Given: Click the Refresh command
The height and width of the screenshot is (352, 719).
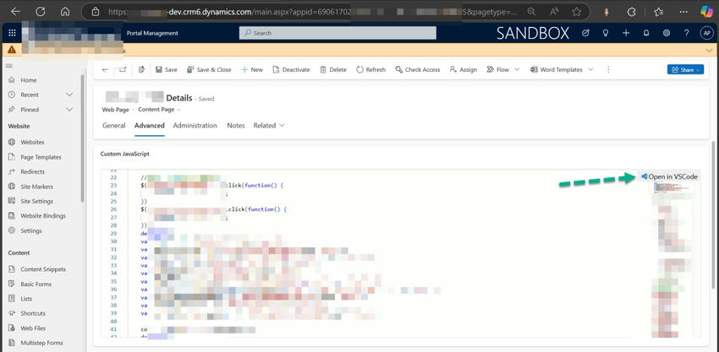Looking at the screenshot, I should tap(371, 70).
